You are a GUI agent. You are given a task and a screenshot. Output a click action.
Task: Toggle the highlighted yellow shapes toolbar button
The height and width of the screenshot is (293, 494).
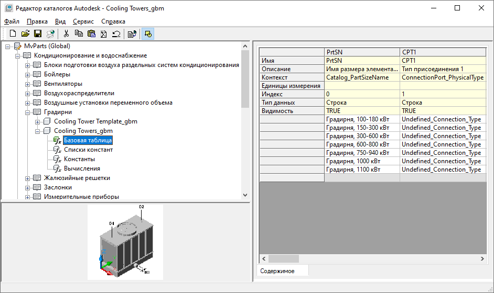tap(148, 33)
